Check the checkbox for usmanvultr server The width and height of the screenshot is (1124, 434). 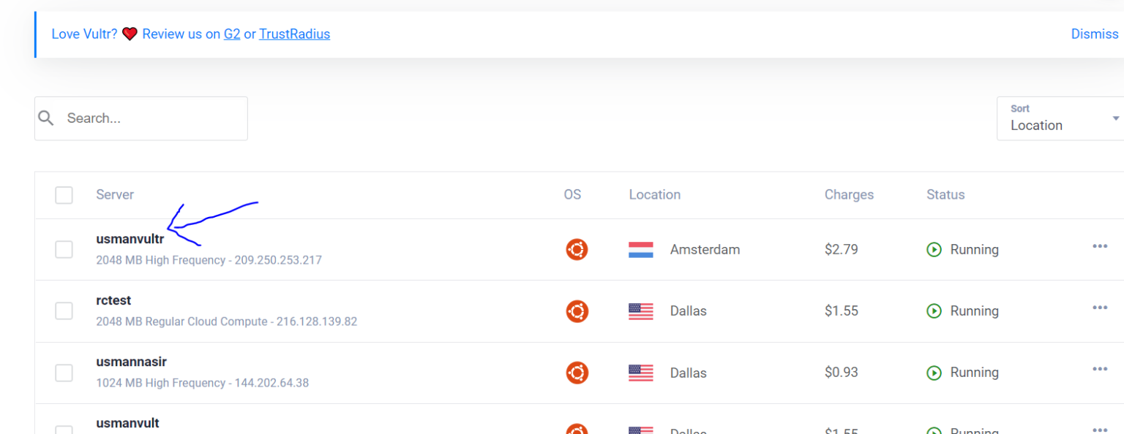click(64, 249)
